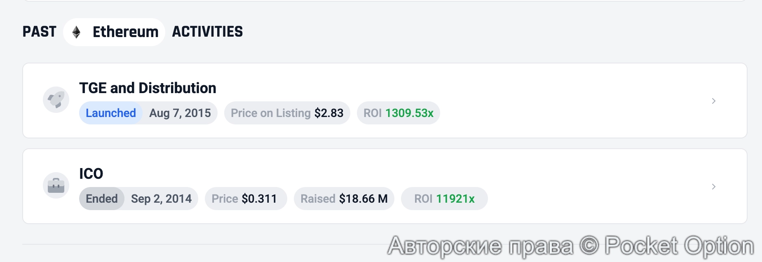Viewport: 762px width, 262px height.
Task: Expand the ICO row chevron
Action: click(x=713, y=186)
